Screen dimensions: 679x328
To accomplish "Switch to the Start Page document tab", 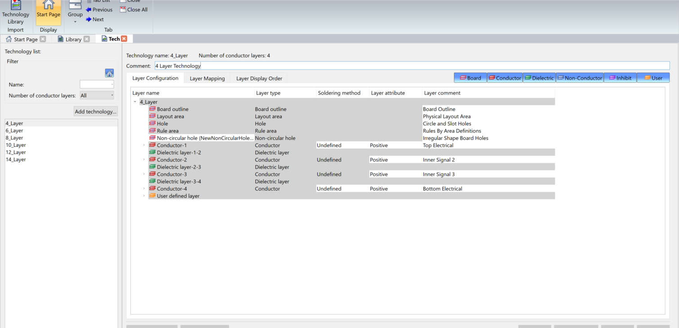I will click(x=26, y=39).
